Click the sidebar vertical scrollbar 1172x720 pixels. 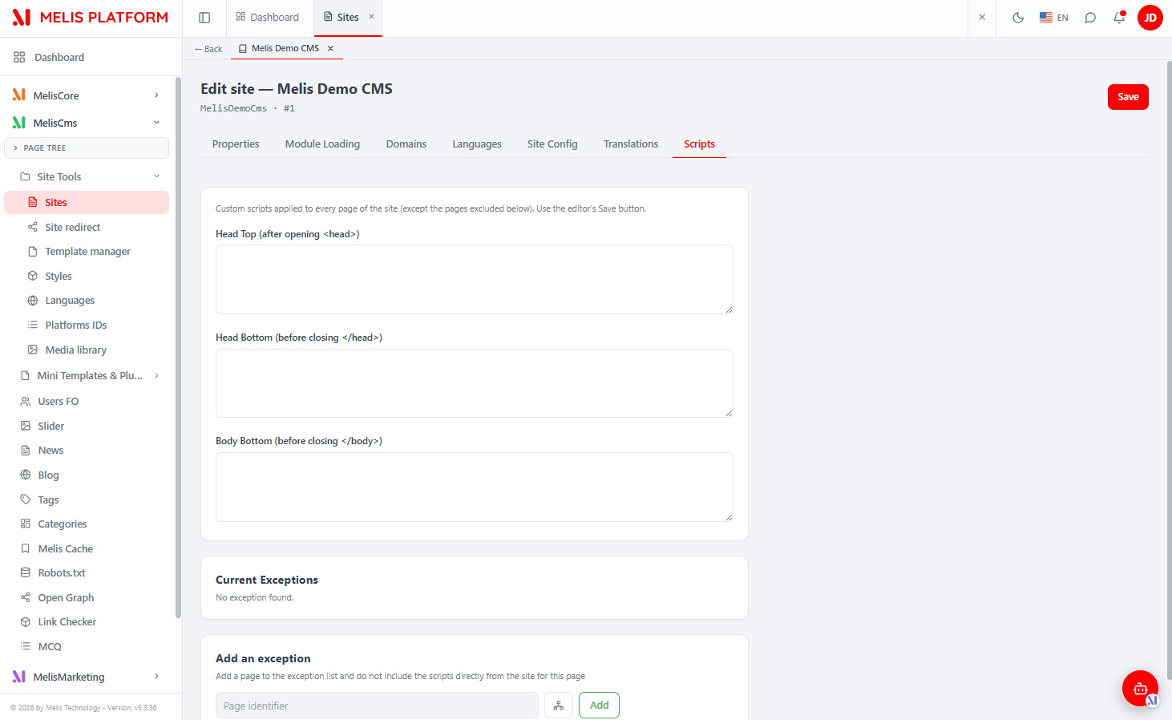(x=178, y=348)
